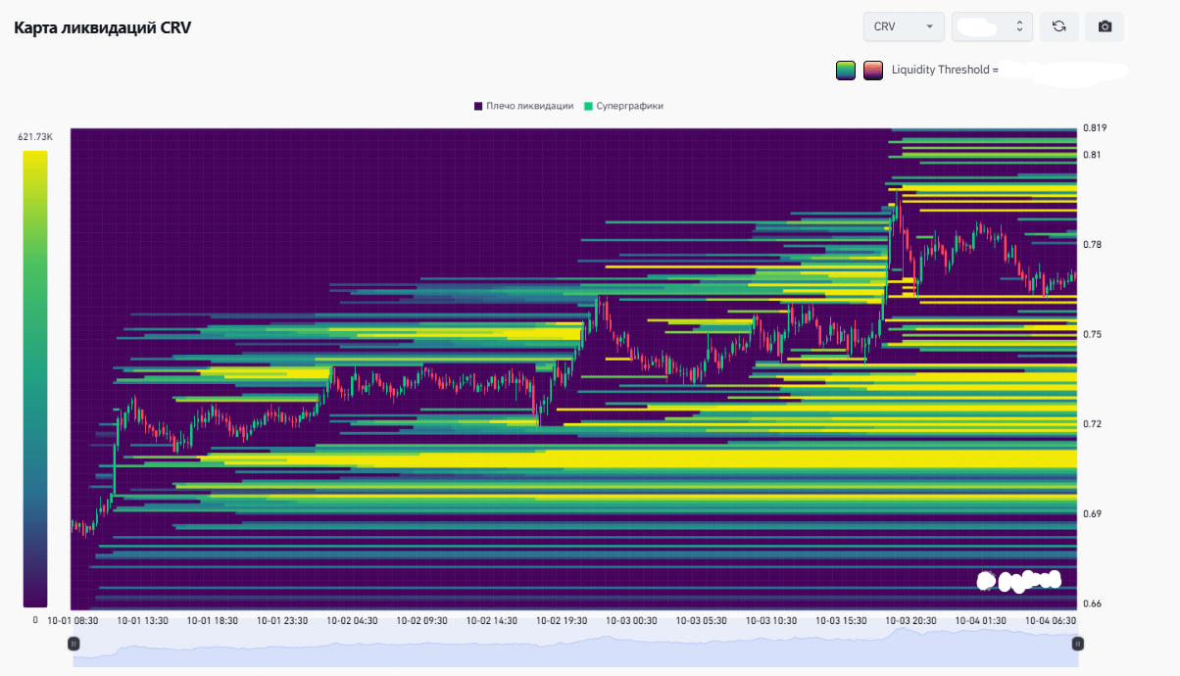Click the refresh chart icon
This screenshot has width=1180, height=676.
point(1058,26)
